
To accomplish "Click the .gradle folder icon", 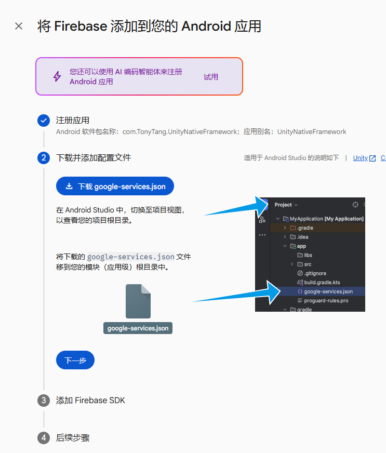I will pyautogui.click(x=293, y=228).
